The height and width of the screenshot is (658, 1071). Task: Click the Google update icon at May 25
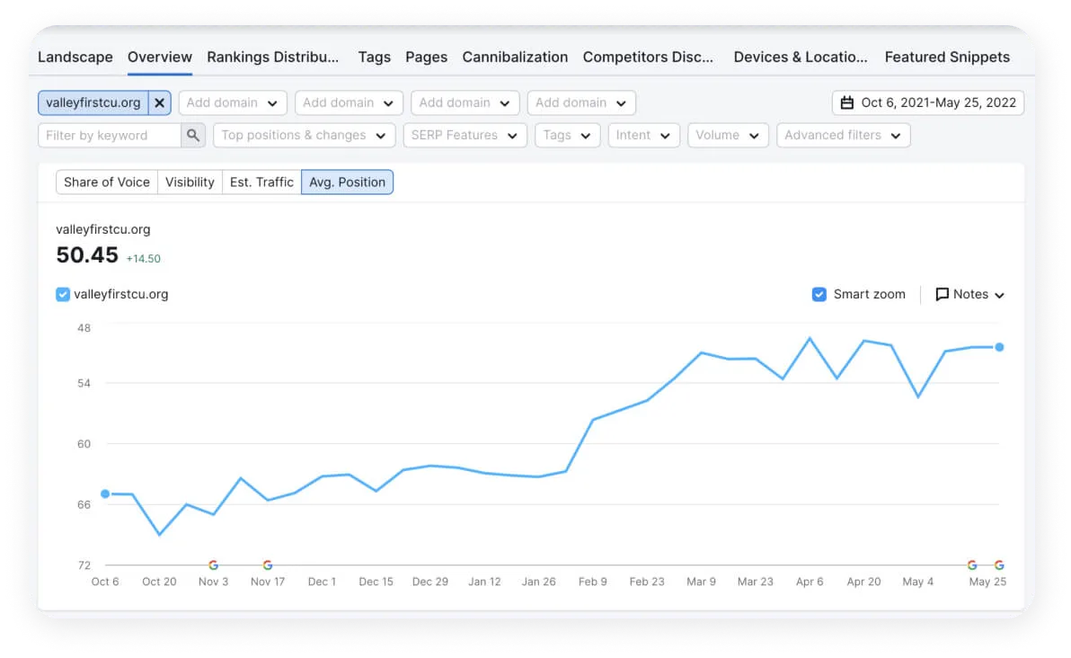tap(999, 565)
